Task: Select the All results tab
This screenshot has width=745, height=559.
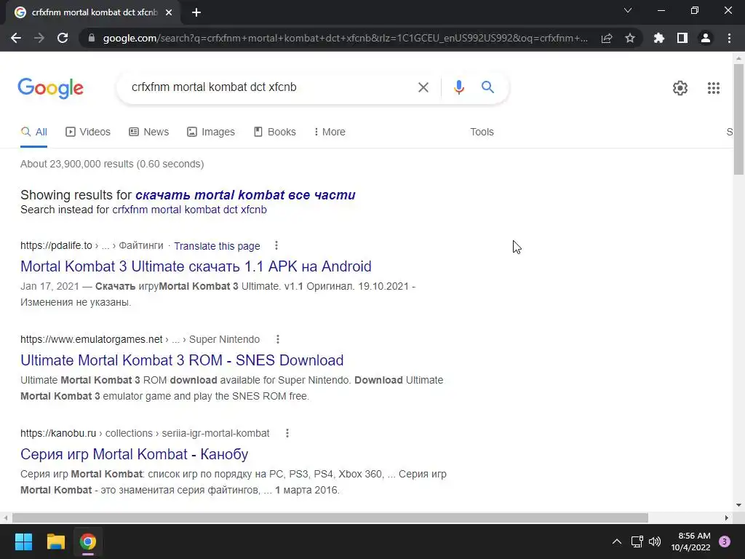Action: pos(33,132)
